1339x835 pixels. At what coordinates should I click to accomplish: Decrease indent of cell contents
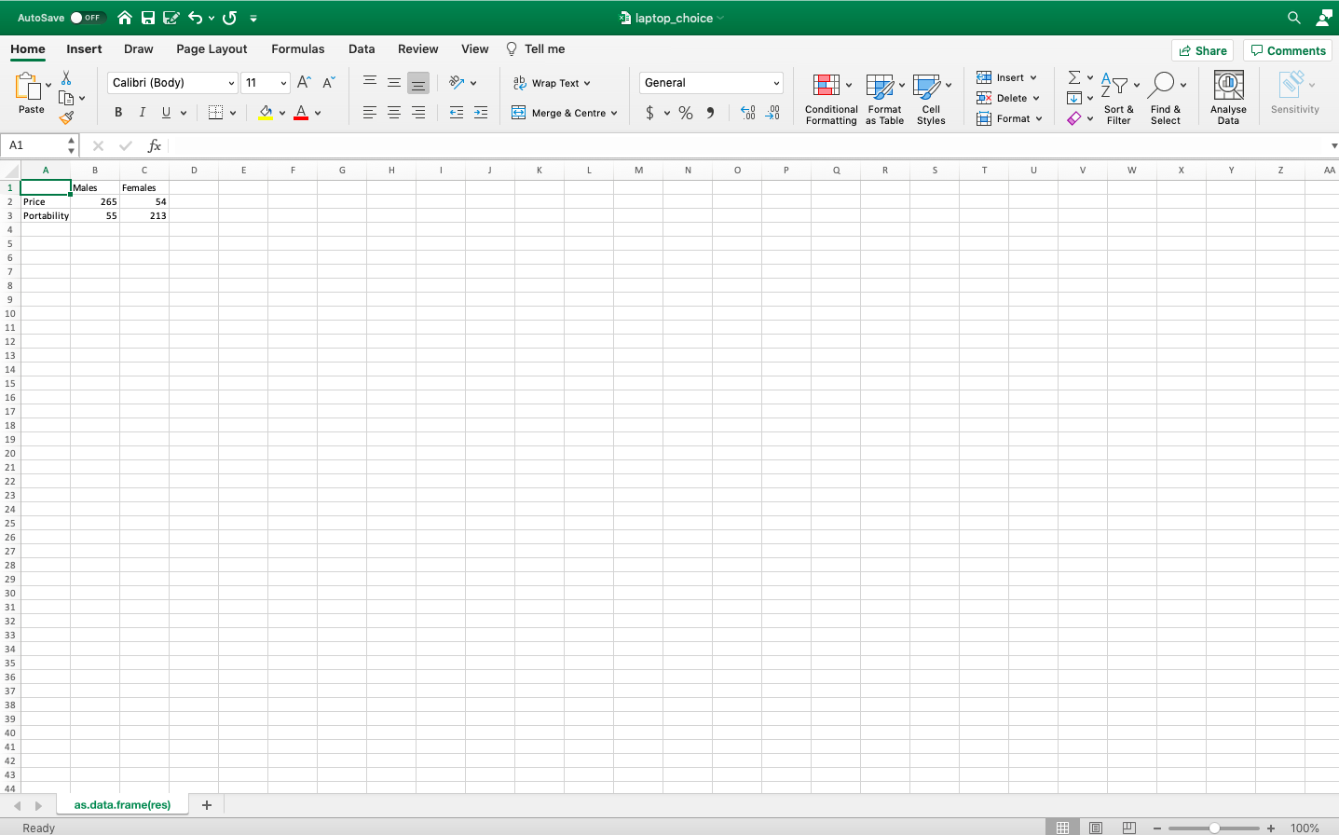(457, 113)
